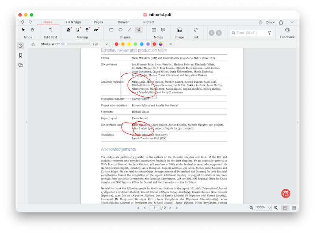Choose the strikethrough markup tool
The height and width of the screenshot is (233, 315).
[x=87, y=30]
